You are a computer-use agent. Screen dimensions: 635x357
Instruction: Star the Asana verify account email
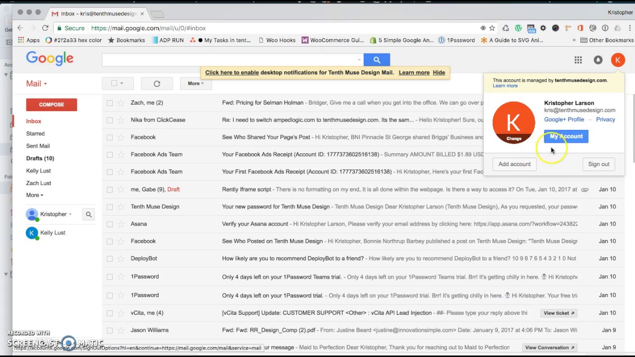(x=121, y=224)
